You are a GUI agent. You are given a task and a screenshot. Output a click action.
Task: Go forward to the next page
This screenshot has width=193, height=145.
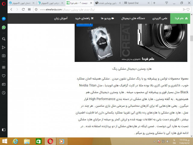coord(17,9)
